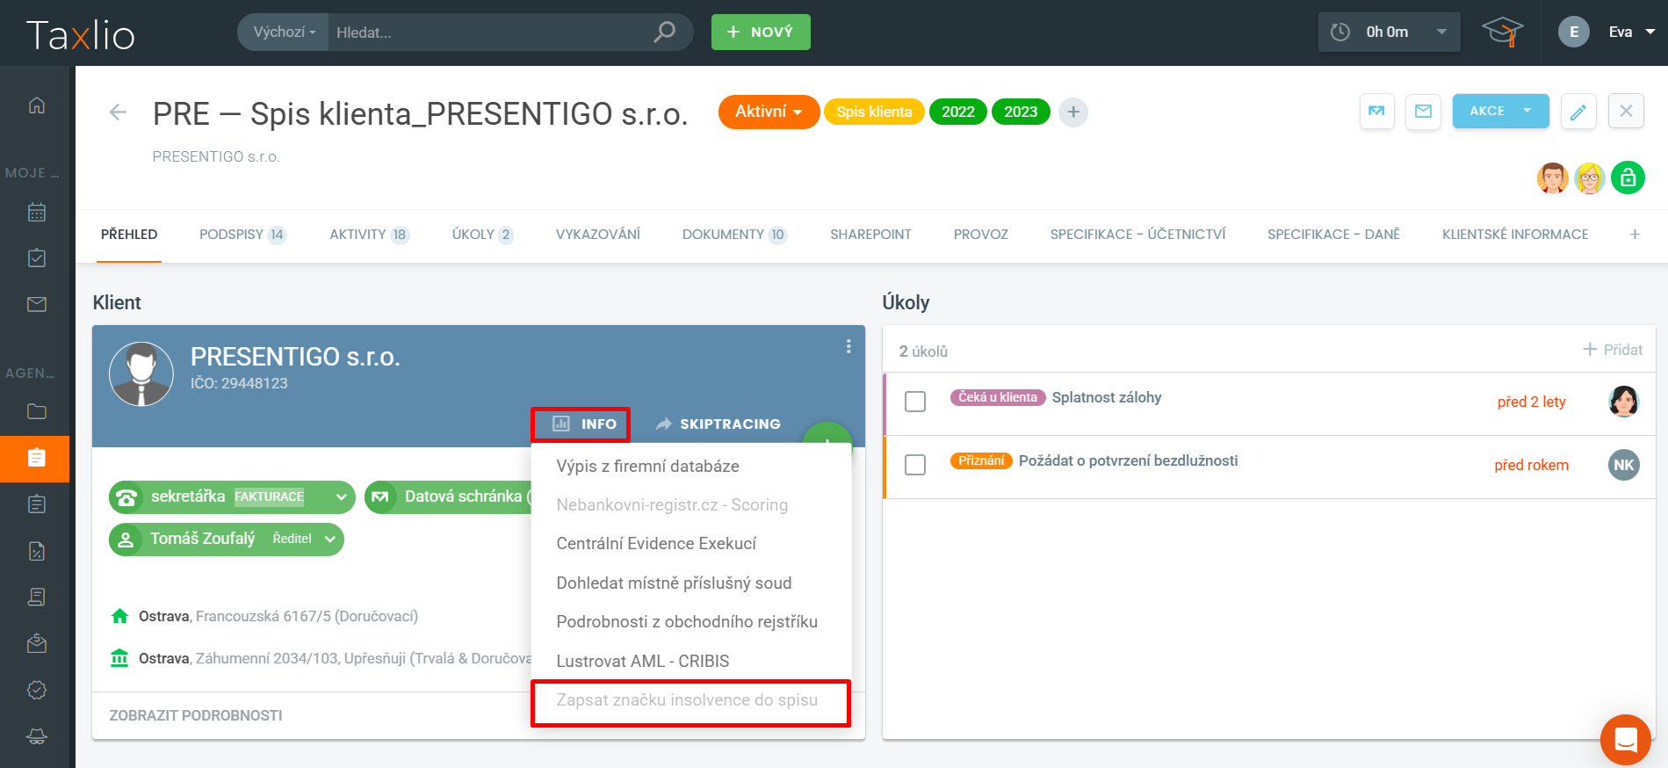Viewport: 1668px width, 768px height.
Task: Switch to the AKTIVITY tab
Action: [x=369, y=235]
